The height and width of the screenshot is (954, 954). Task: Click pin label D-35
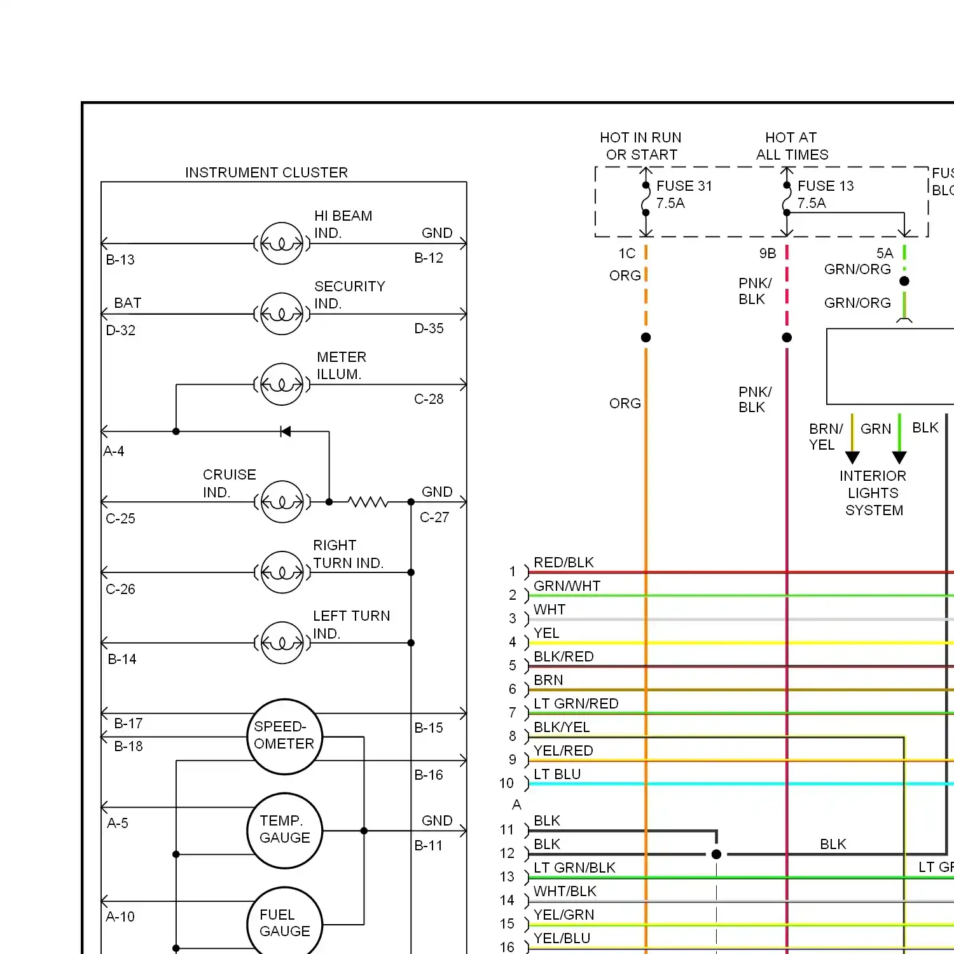(x=429, y=328)
